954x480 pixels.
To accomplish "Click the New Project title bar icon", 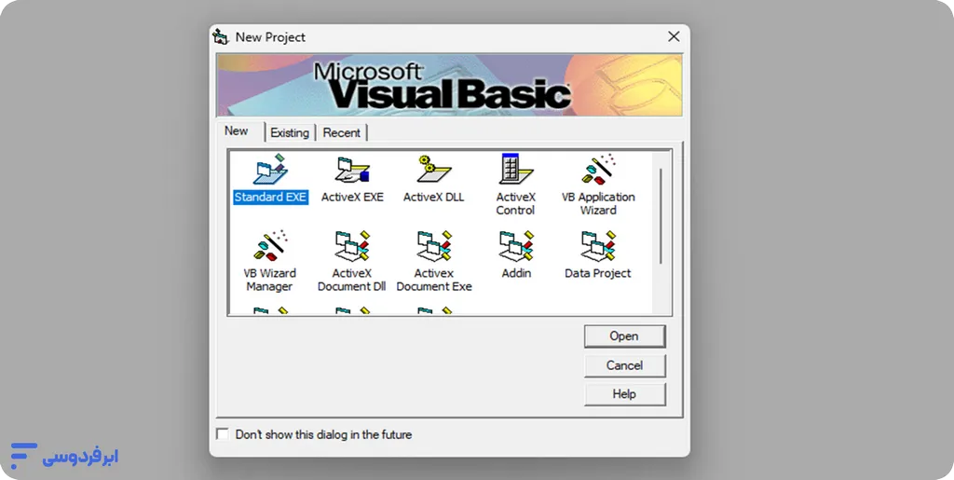I will point(220,37).
